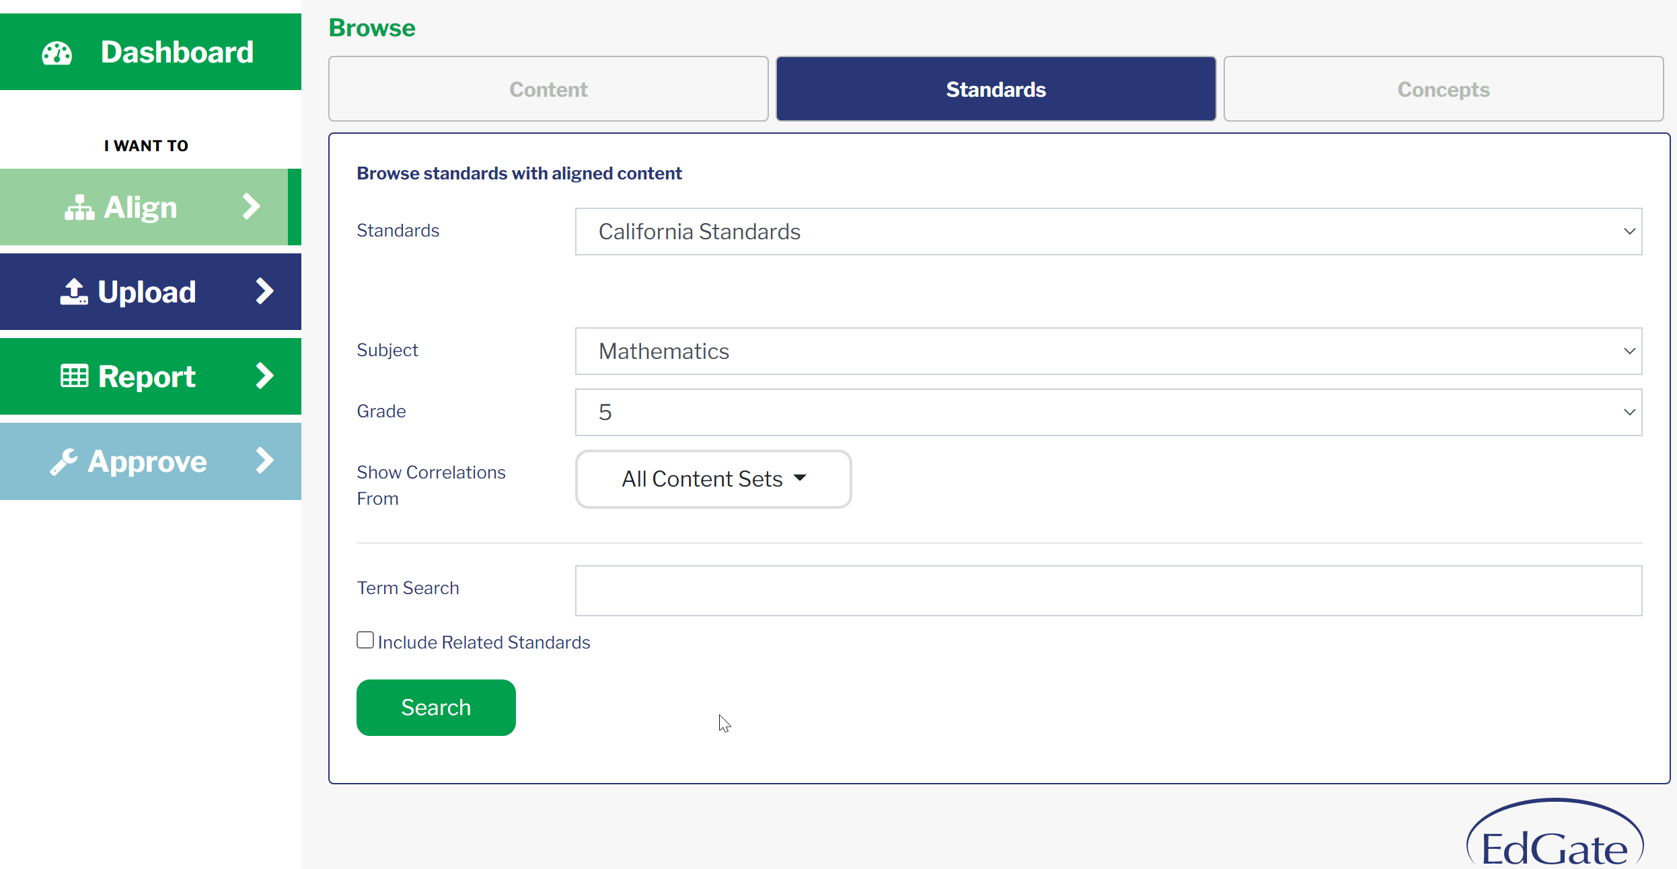Click the chevron arrow beside Report

265,376
